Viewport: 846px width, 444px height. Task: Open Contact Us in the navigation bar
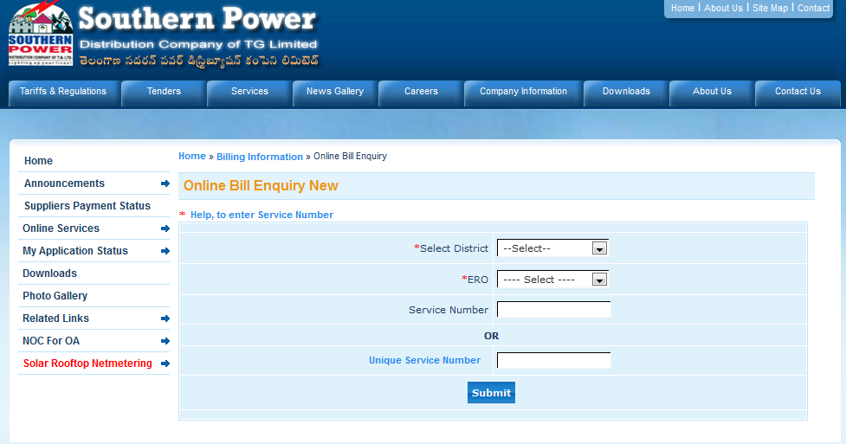point(798,92)
